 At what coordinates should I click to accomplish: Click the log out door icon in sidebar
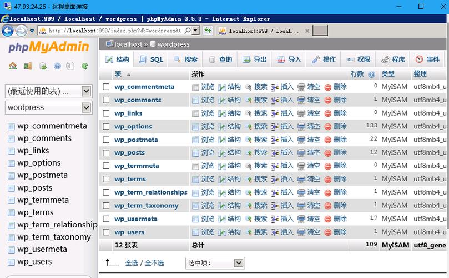(x=28, y=66)
